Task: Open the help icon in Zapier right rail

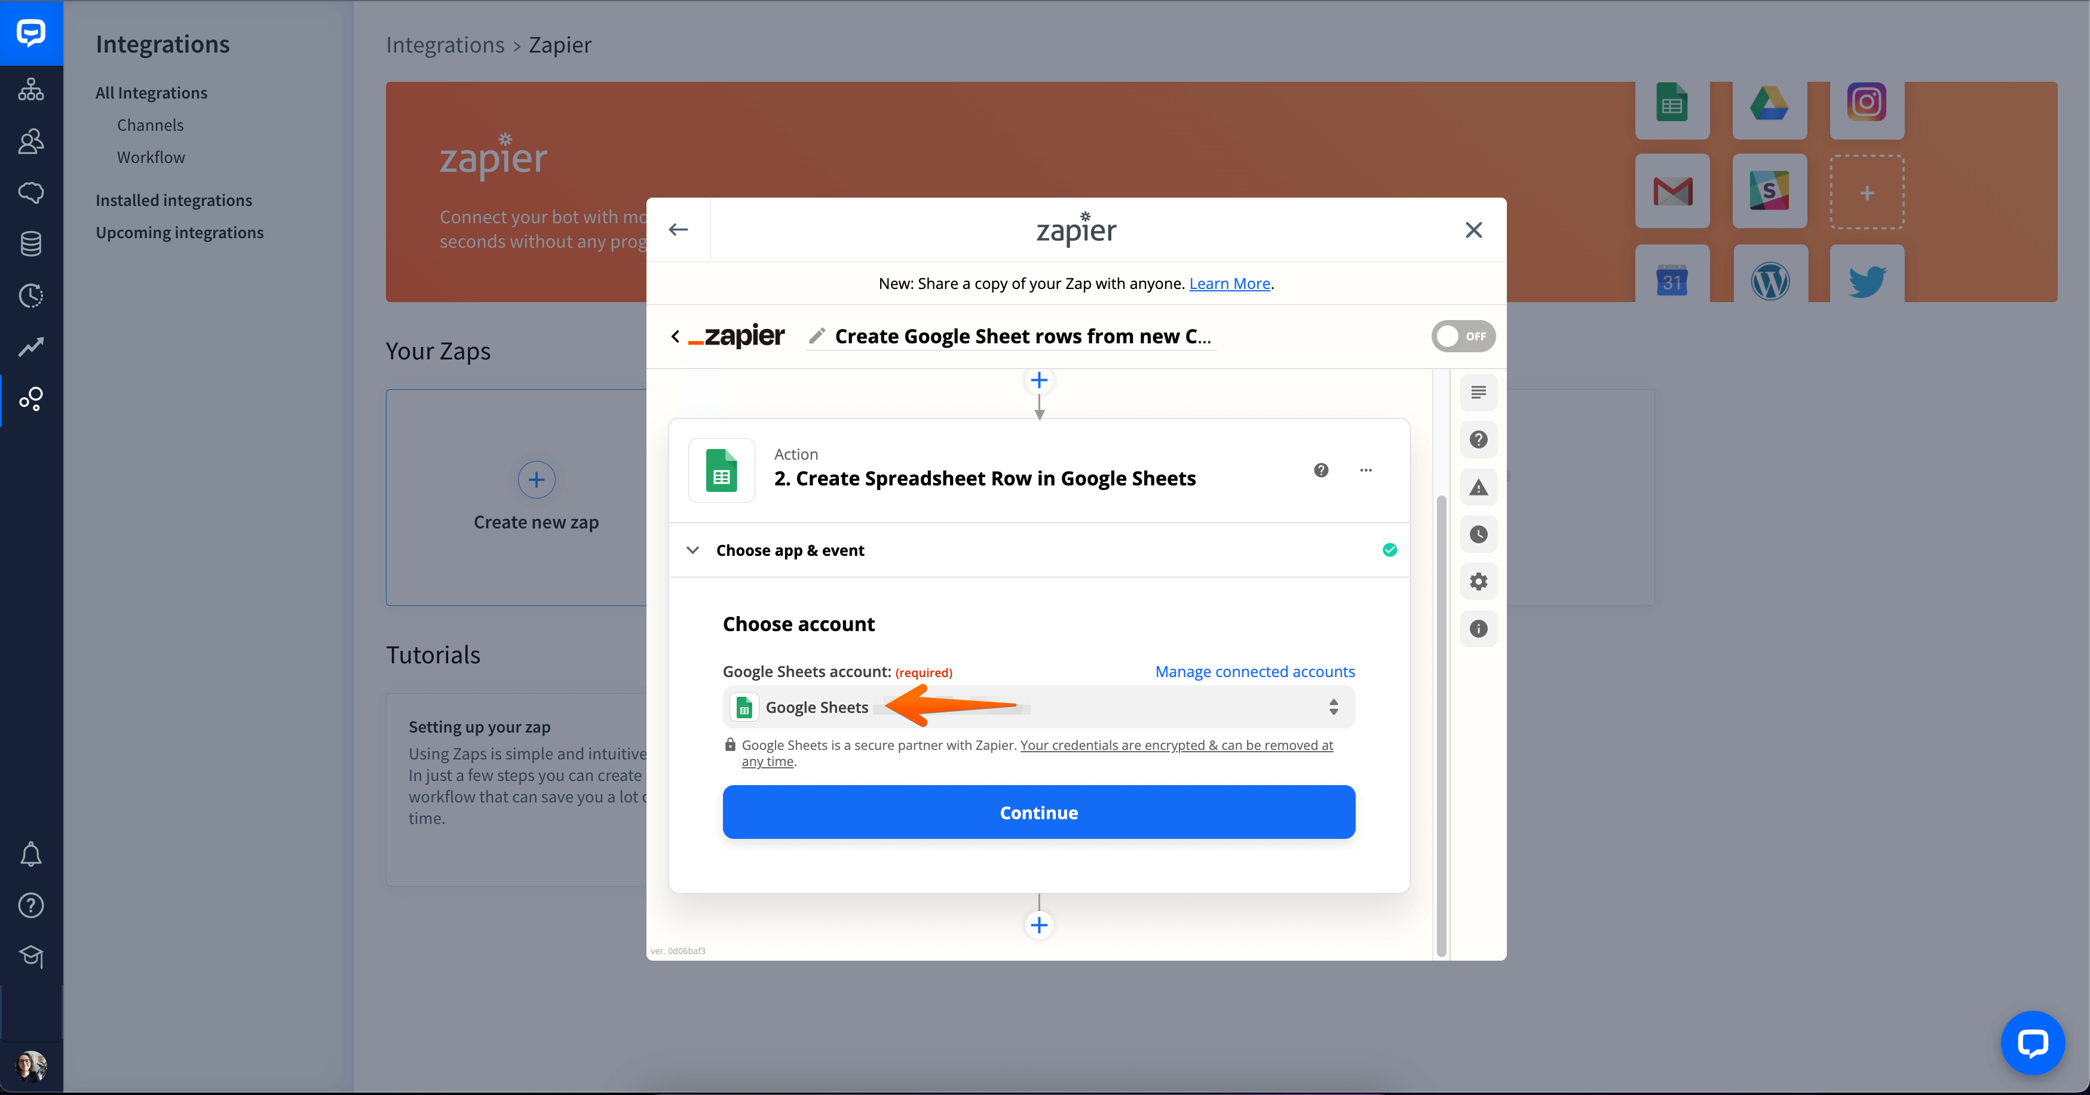Action: click(x=1478, y=439)
